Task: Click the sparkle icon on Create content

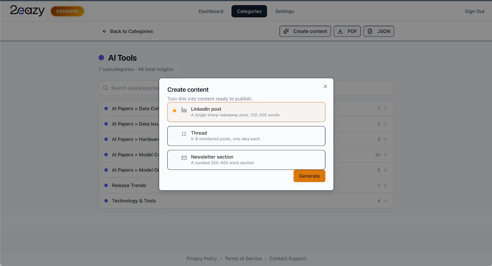Action: [286, 31]
